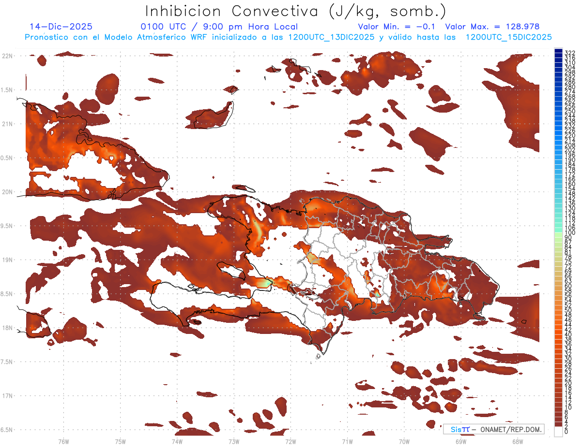Screen dimensions: 581x448
Task: Click the "69W" longitude label
Action: coord(460,441)
